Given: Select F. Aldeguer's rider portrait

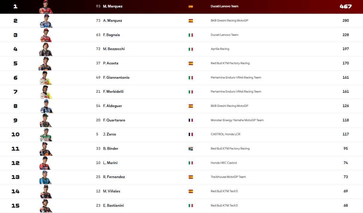Looking at the screenshot, I should [x=46, y=106].
